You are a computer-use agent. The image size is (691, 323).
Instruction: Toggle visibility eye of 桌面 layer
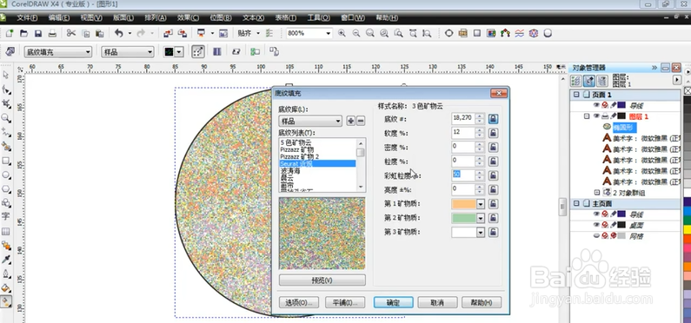[x=596, y=225]
